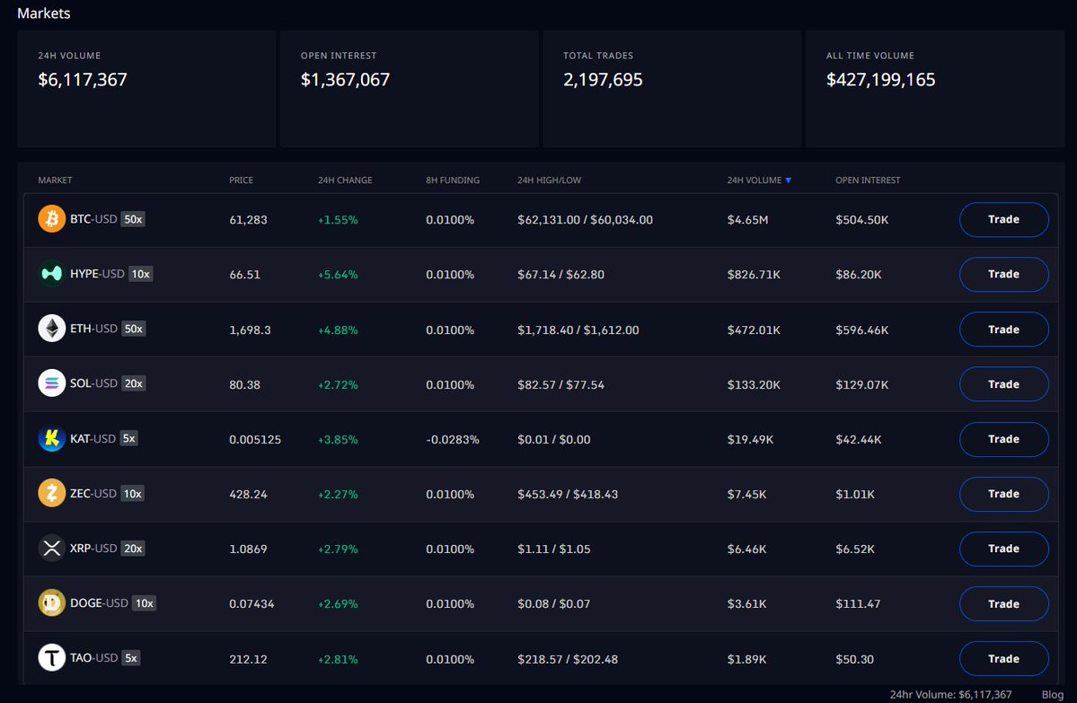The width and height of the screenshot is (1077, 703).
Task: Select the TAO-USD market name
Action: (94, 658)
